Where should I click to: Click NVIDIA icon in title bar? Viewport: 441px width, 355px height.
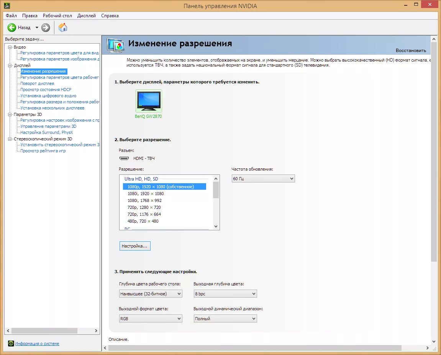7,6
